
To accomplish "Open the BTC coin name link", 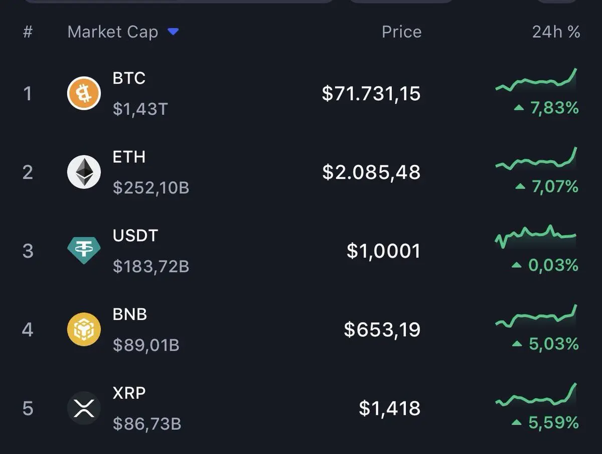I will click(129, 78).
